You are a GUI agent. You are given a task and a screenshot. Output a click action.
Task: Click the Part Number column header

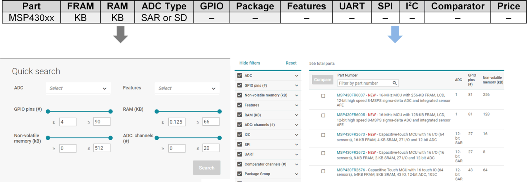[348, 75]
